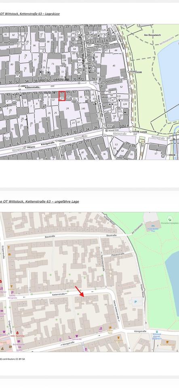Click the red-outlined parcel 63 on cadastral map
The width and height of the screenshot is (179, 388).
tap(62, 96)
